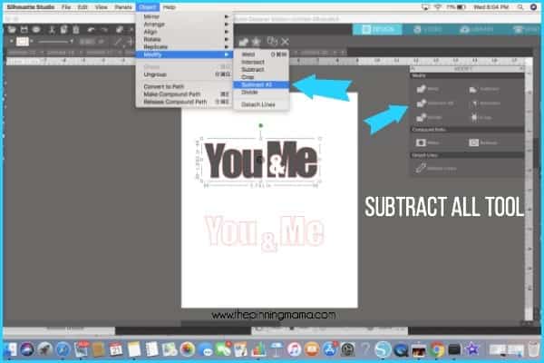The height and width of the screenshot is (363, 544).
Task: Close the open Object menu
Action: [148, 7]
